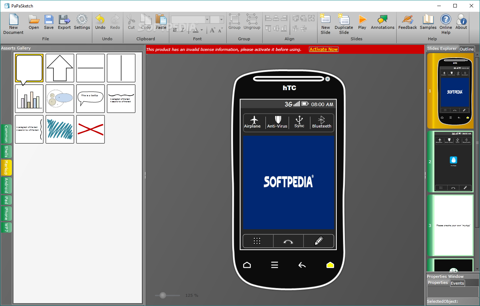Select the horizontal line asset
Viewport: 480px width, 306px height.
pyautogui.click(x=91, y=68)
